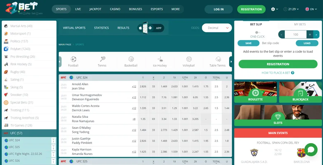Select the Tennis racket icon
The image size is (323, 165).
point(102,59)
